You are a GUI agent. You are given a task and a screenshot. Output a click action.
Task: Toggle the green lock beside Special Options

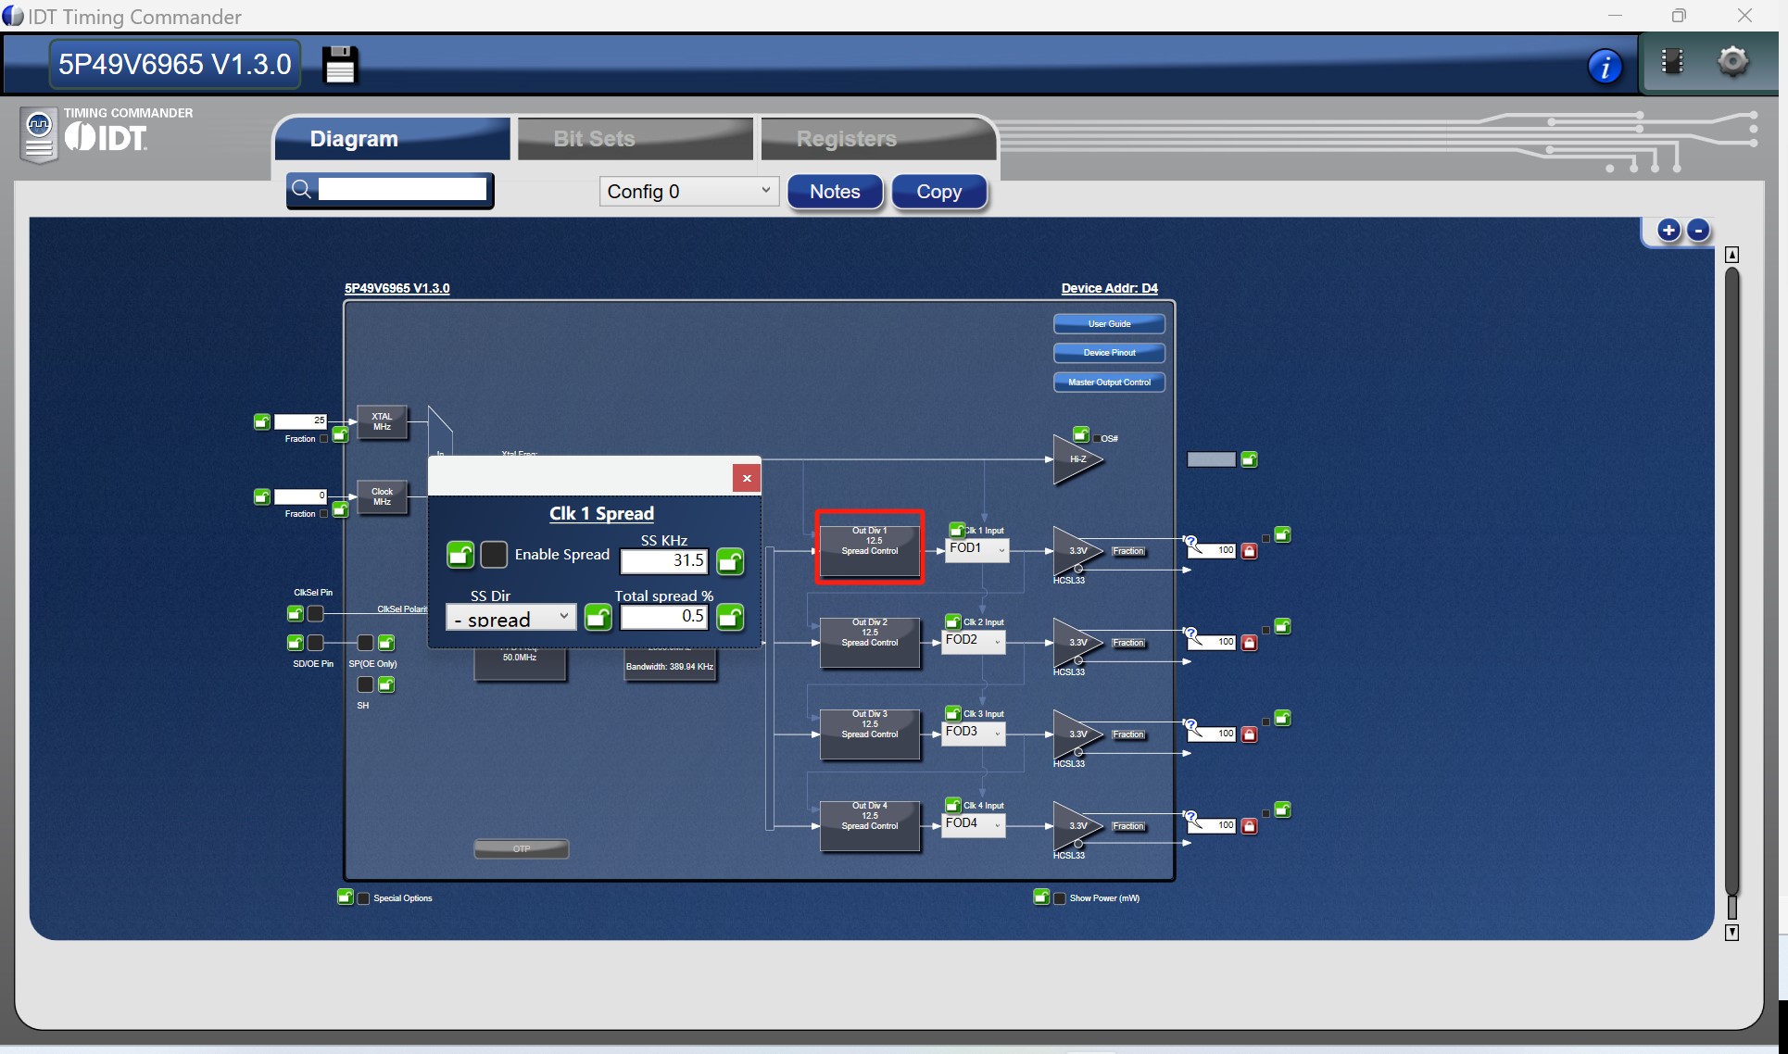click(x=345, y=897)
